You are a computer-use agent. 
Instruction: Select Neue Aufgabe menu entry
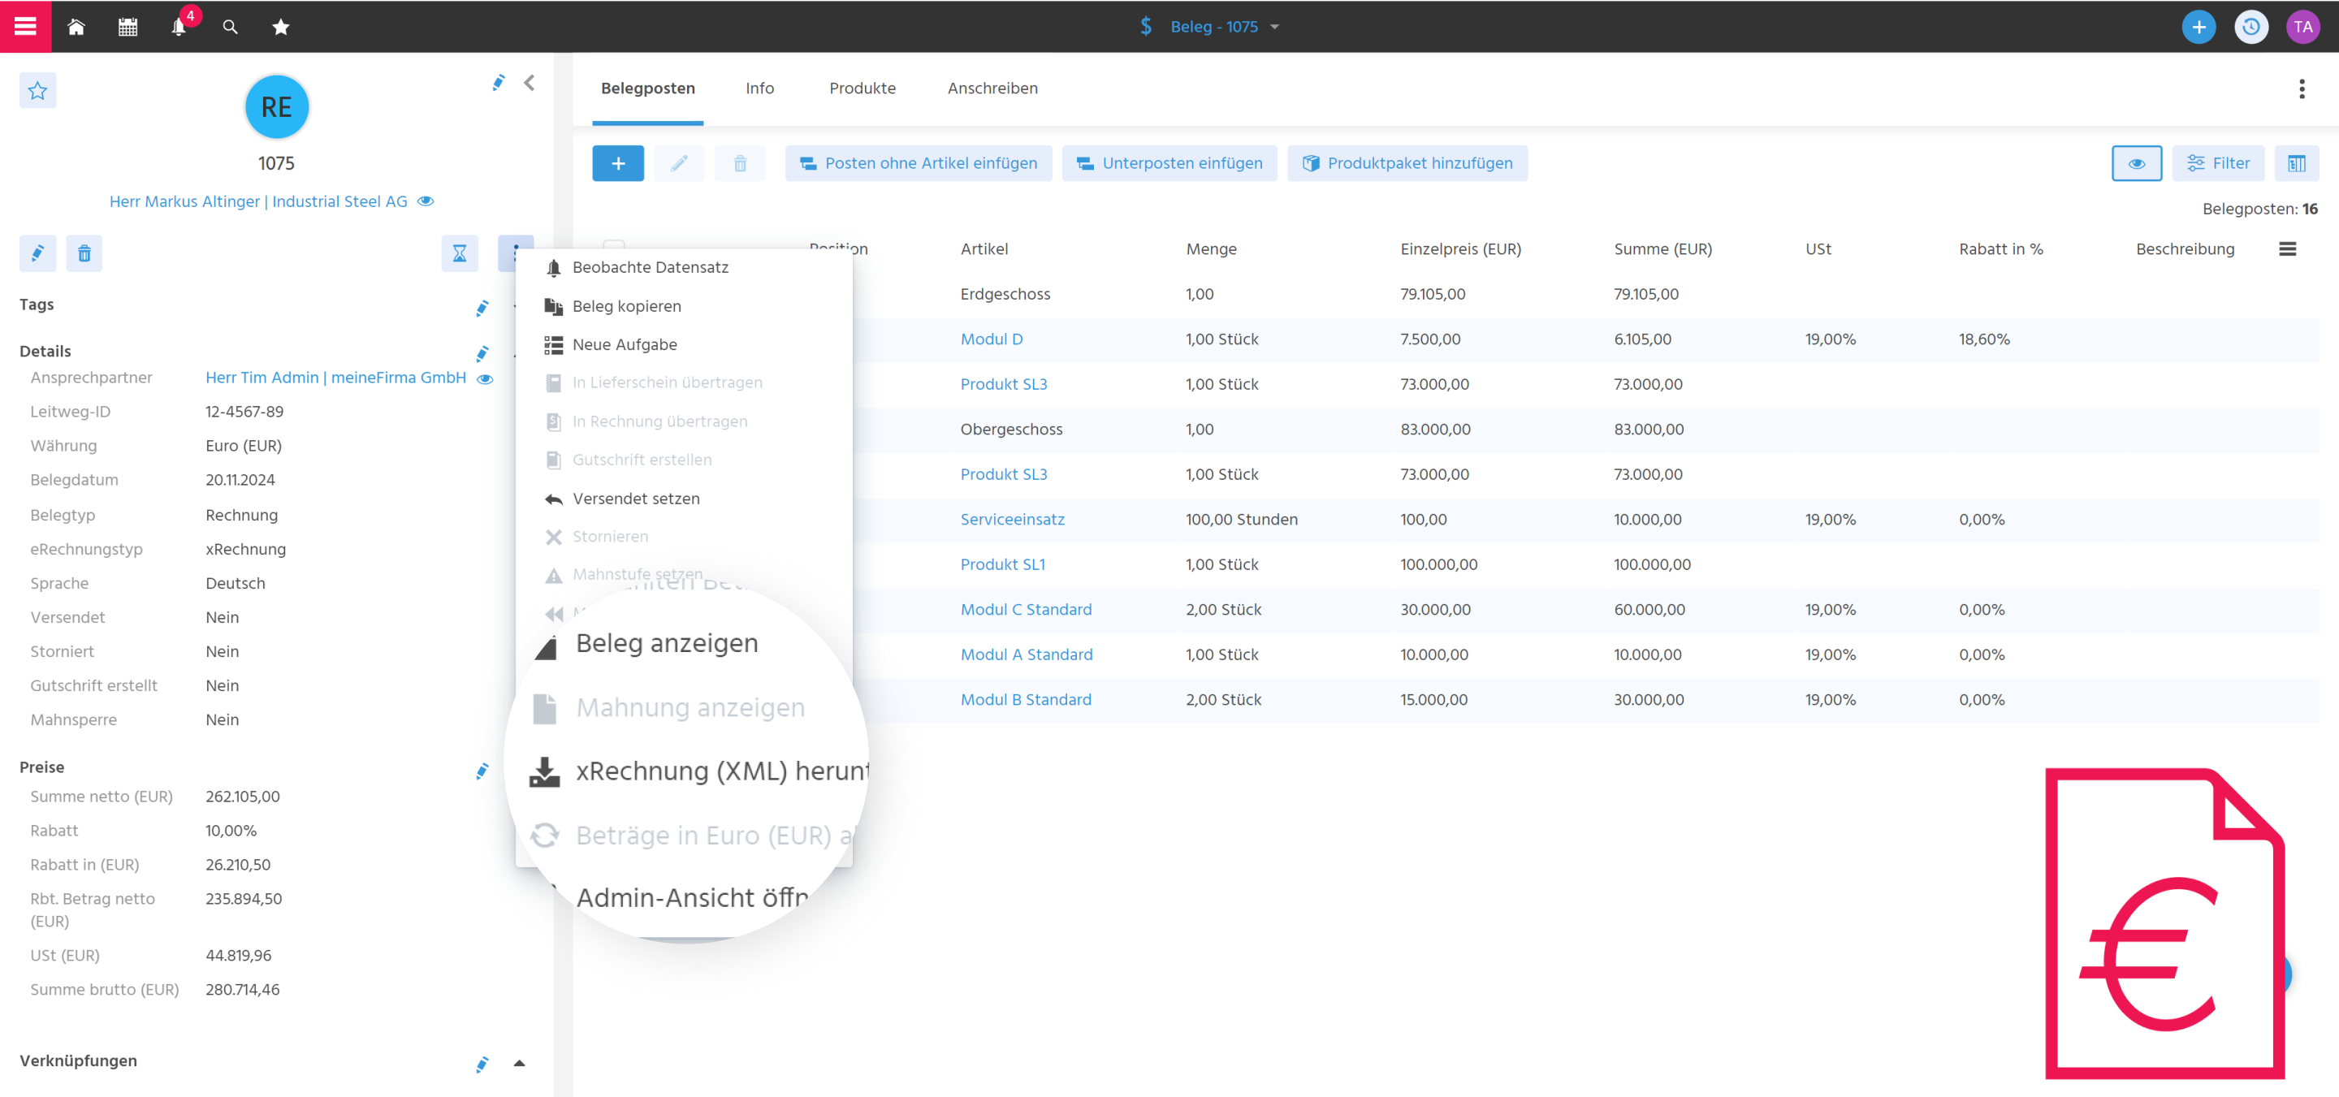tap(684, 345)
